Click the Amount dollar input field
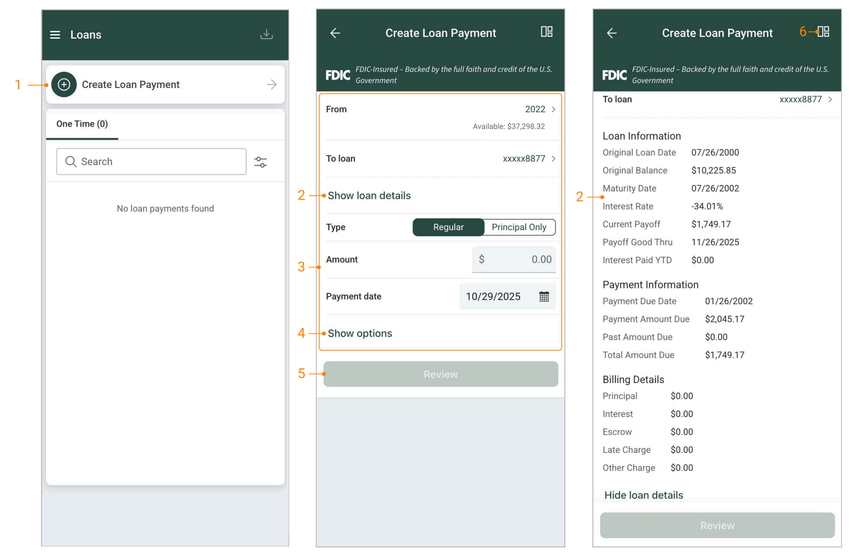Image resolution: width=849 pixels, height=560 pixels. (514, 260)
